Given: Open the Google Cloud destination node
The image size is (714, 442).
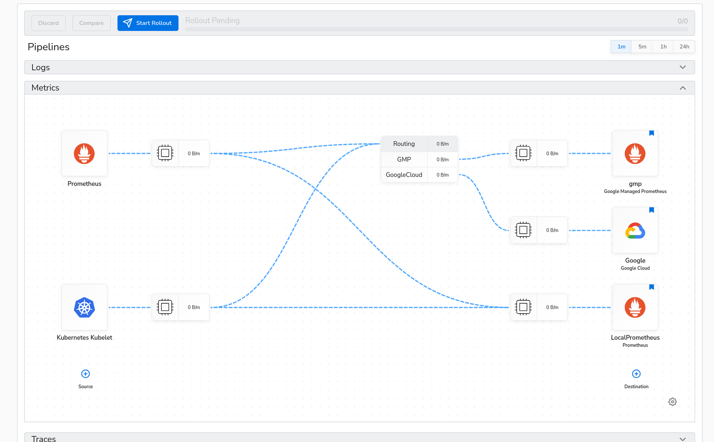Looking at the screenshot, I should coord(635,230).
